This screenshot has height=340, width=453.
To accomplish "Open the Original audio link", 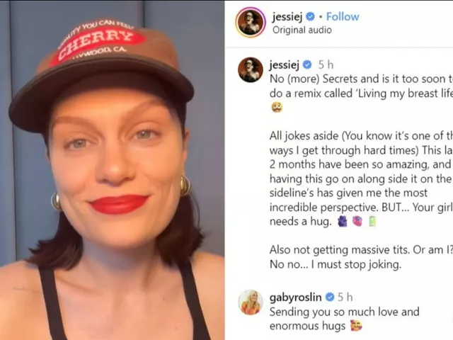I will tap(302, 30).
